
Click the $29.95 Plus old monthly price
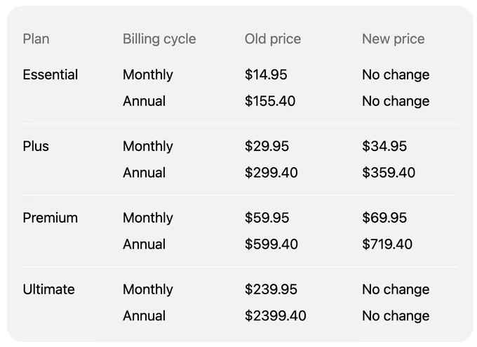click(267, 146)
